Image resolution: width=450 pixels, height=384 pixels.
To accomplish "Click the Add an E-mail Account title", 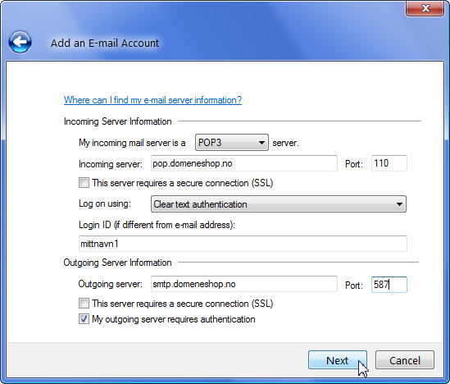I will click(x=105, y=43).
